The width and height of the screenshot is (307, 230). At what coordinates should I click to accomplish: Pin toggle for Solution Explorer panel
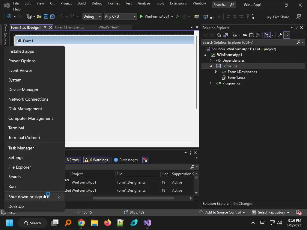pyautogui.click(x=297, y=28)
